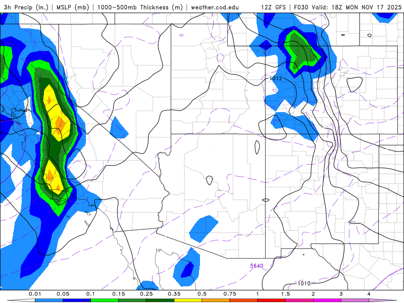404x303 pixels.
Task: Click the '0.15' legend value
Action: 119,294
